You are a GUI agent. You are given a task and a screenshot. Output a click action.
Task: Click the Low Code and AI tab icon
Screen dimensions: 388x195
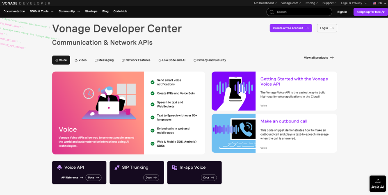click(x=160, y=60)
